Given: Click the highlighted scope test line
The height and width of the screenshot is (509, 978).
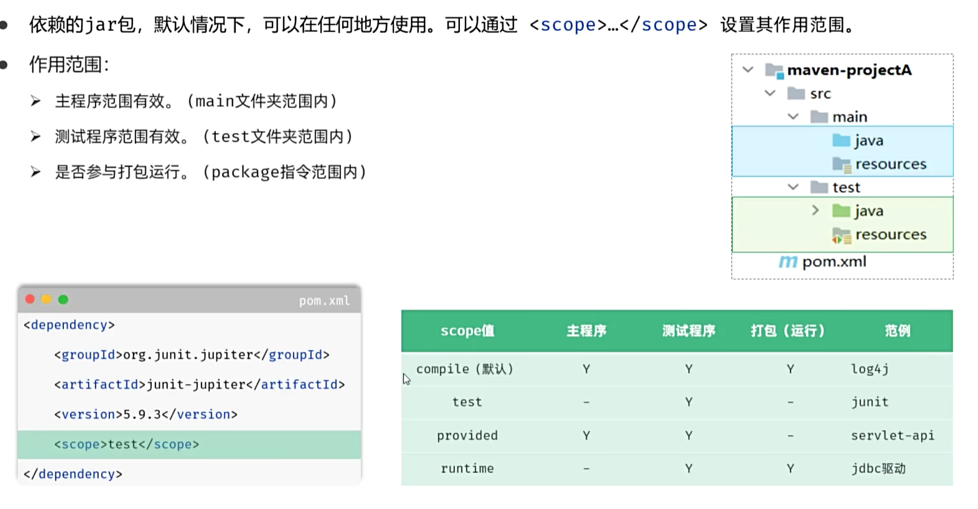Looking at the screenshot, I should tap(189, 444).
